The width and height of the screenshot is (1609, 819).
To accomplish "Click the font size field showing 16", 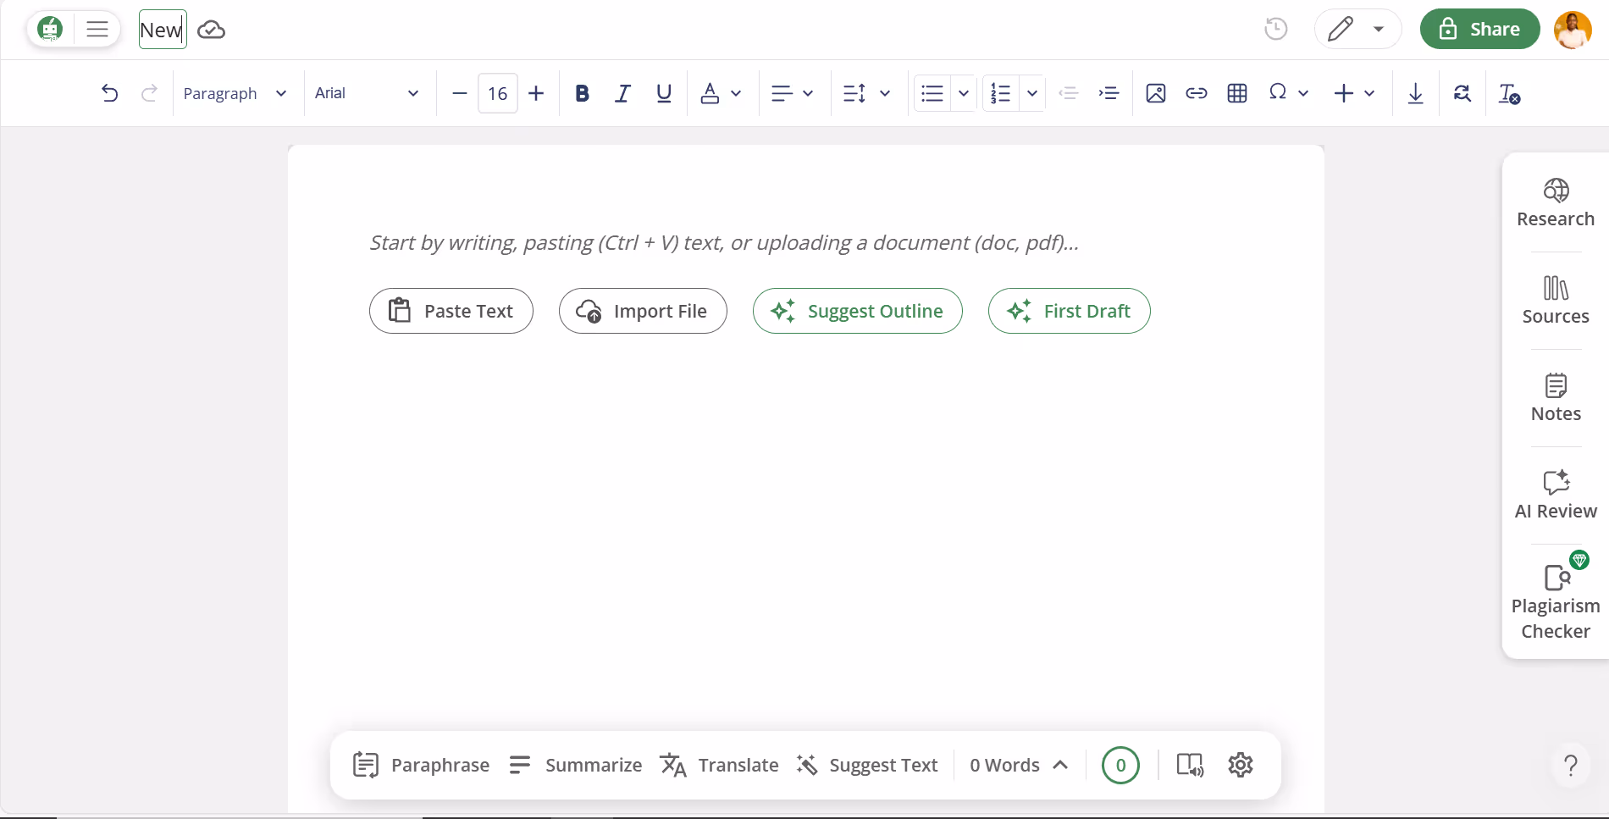I will click(498, 93).
